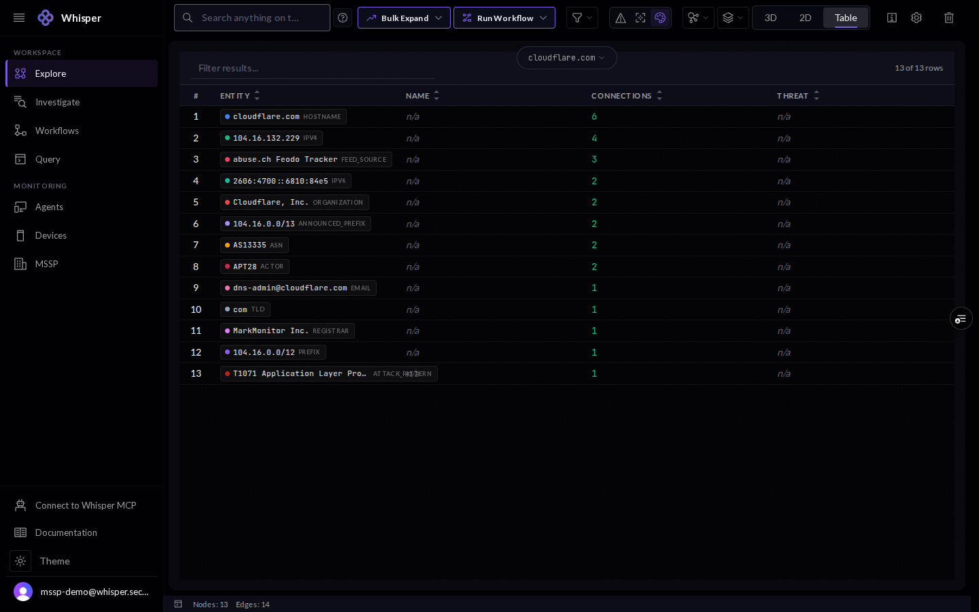Click the Agents sidebar icon
Viewport: 979px width, 612px height.
click(20, 207)
